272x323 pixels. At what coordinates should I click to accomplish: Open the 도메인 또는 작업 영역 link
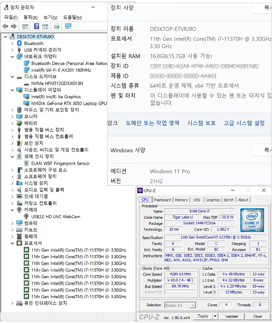(x=152, y=123)
